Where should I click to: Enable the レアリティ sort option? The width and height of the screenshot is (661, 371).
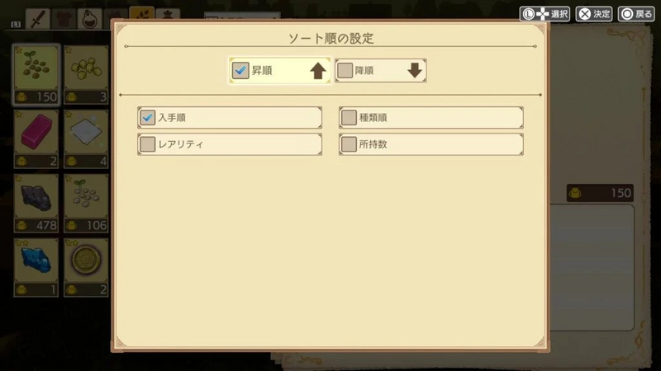(x=230, y=144)
